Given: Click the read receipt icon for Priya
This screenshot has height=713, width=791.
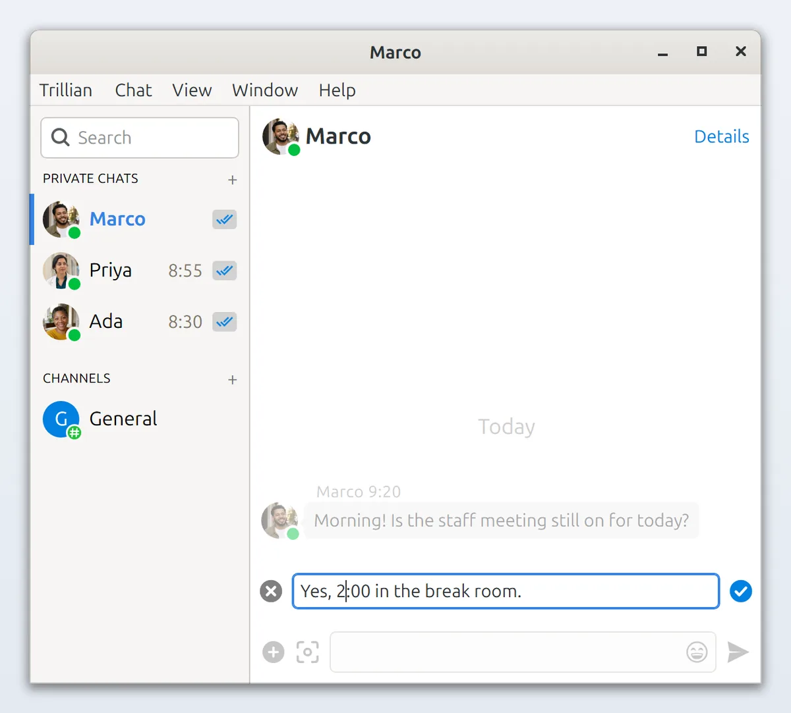Looking at the screenshot, I should [x=225, y=271].
